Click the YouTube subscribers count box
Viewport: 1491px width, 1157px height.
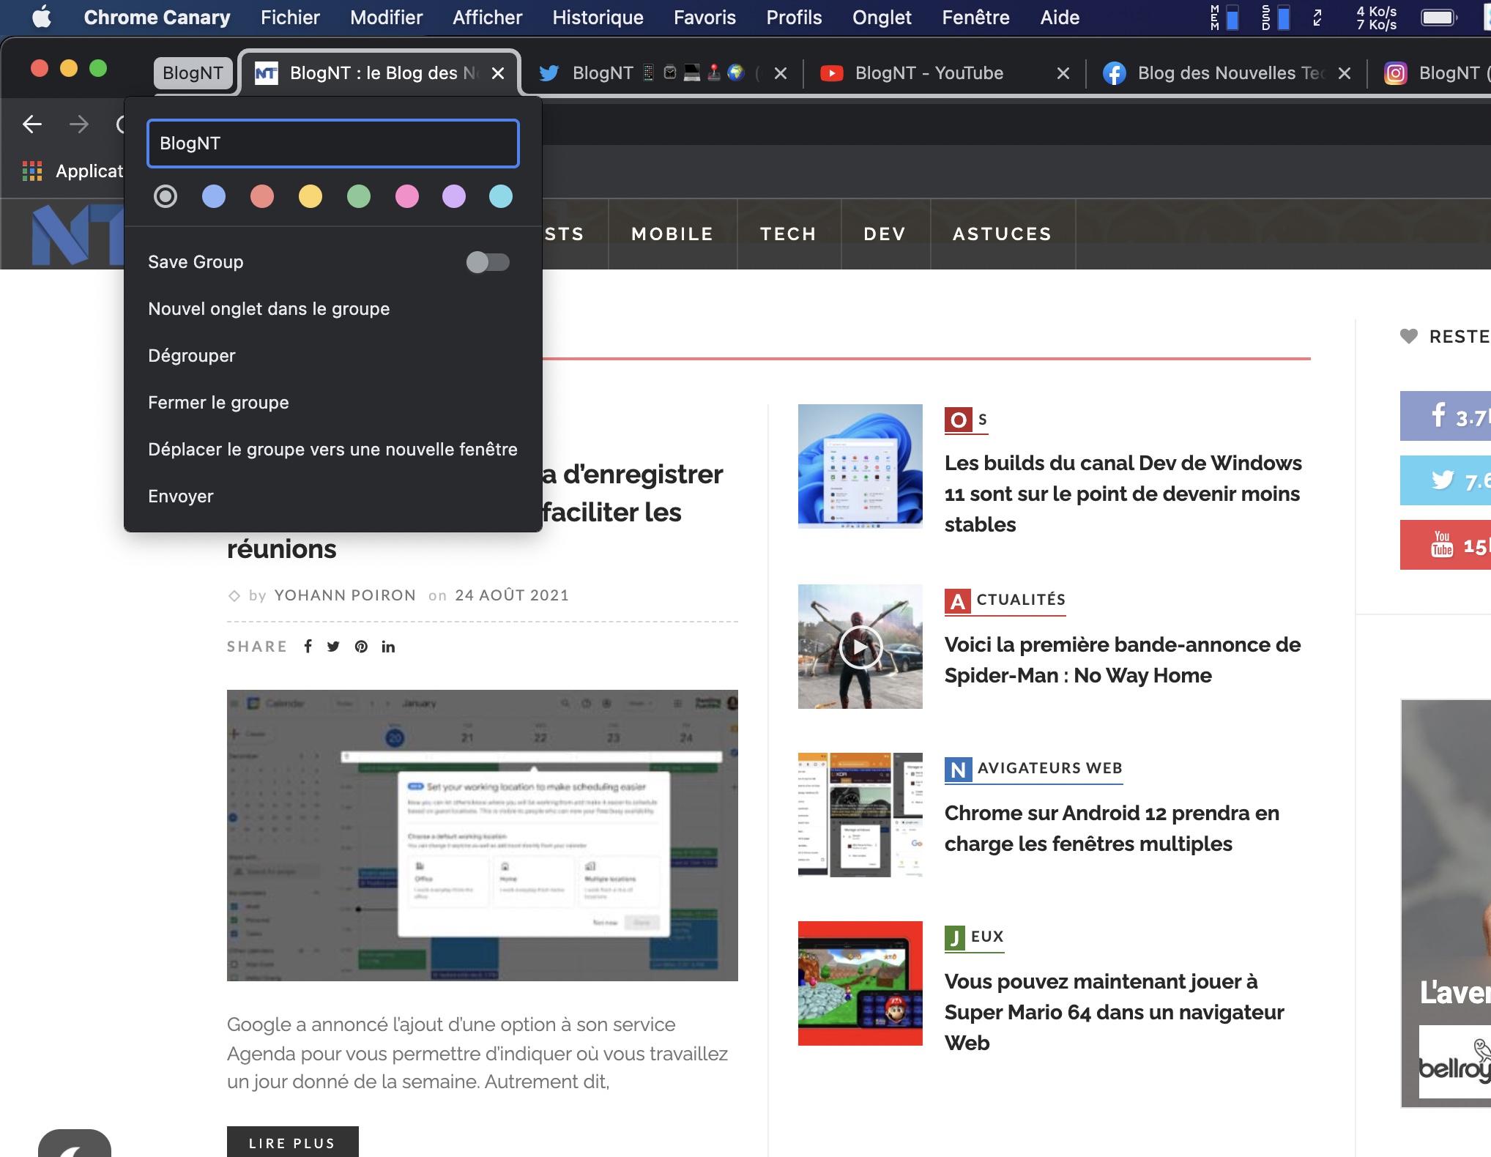coord(1446,545)
